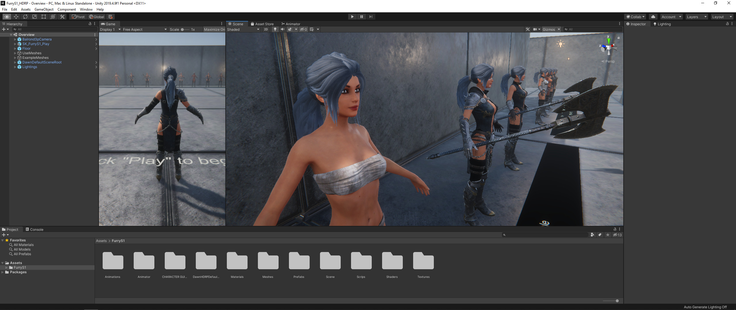Collapse the Overview scene in Hierarchy
The width and height of the screenshot is (736, 310).
click(x=11, y=35)
